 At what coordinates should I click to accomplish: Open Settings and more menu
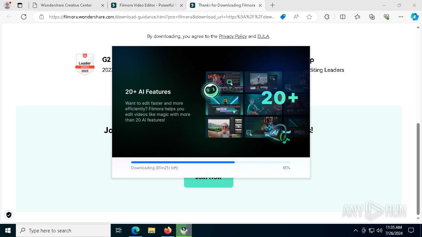(x=401, y=17)
